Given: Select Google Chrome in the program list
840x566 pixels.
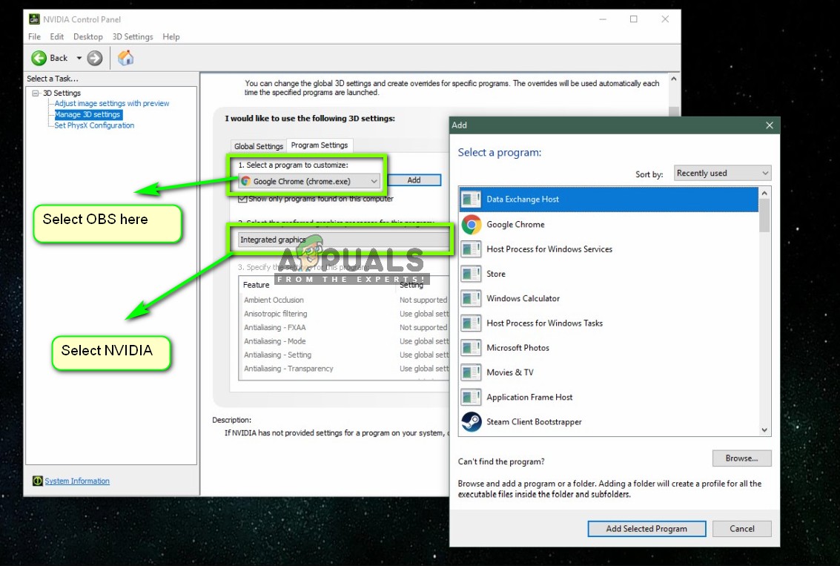Looking at the screenshot, I should coord(516,224).
